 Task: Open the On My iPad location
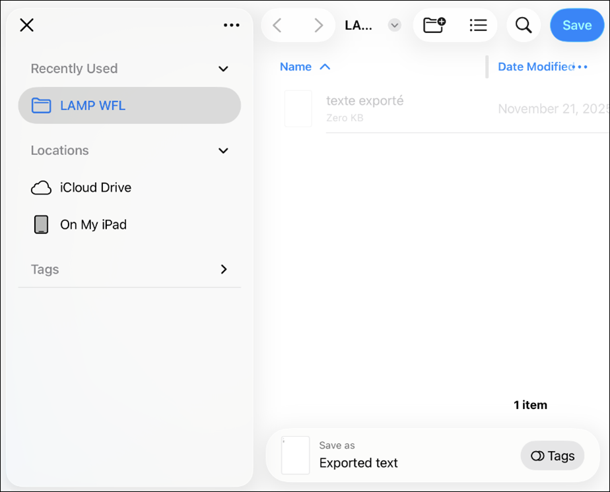(93, 224)
